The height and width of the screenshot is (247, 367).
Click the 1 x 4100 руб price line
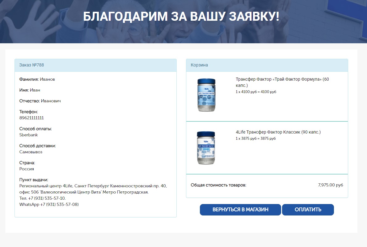tap(256, 92)
